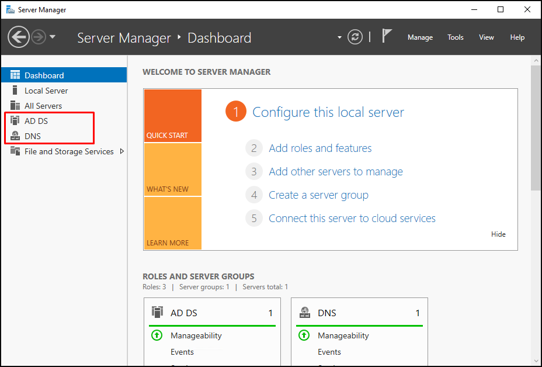
Task: Click the Server Manager breadcrumb text
Action: [124, 38]
